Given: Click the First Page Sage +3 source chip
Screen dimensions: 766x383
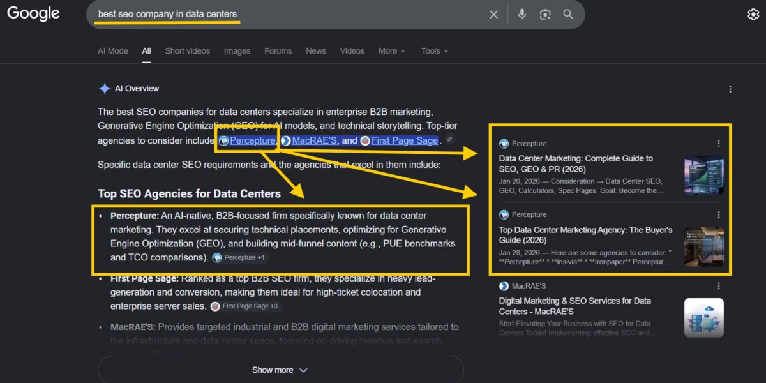Looking at the screenshot, I should click(x=246, y=306).
